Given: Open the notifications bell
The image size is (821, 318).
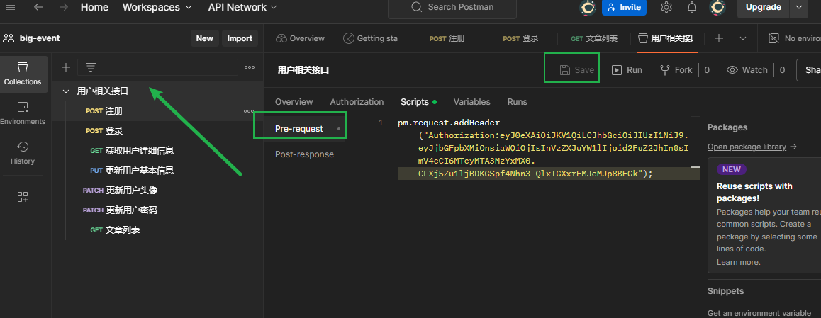Looking at the screenshot, I should click(x=692, y=8).
